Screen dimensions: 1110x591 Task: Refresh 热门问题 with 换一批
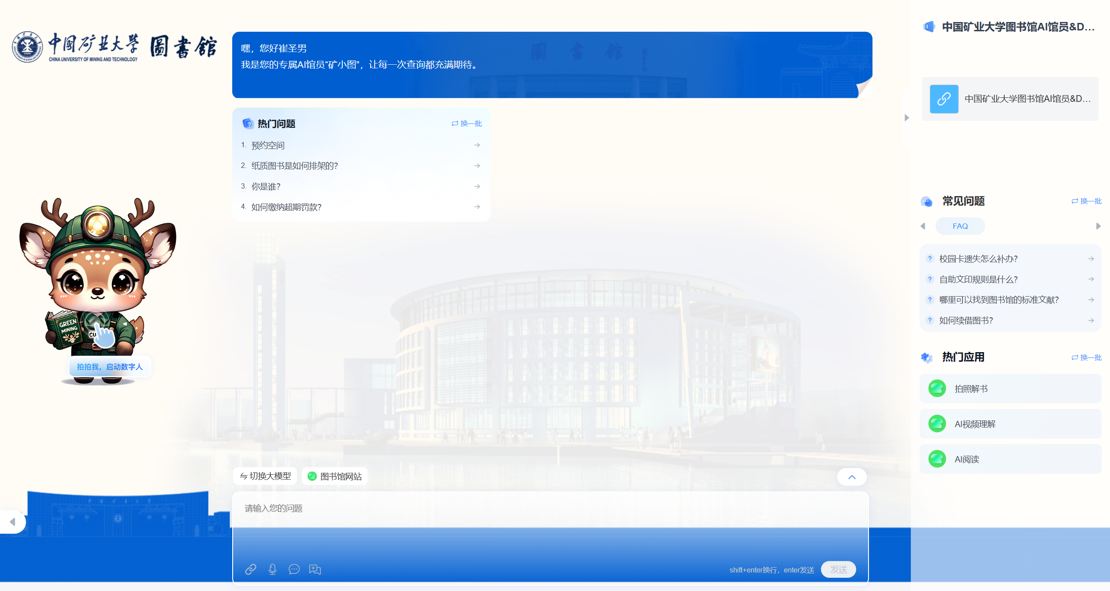[467, 123]
